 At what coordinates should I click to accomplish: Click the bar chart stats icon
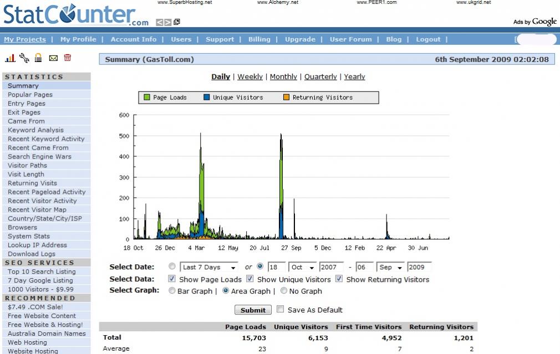click(x=10, y=58)
